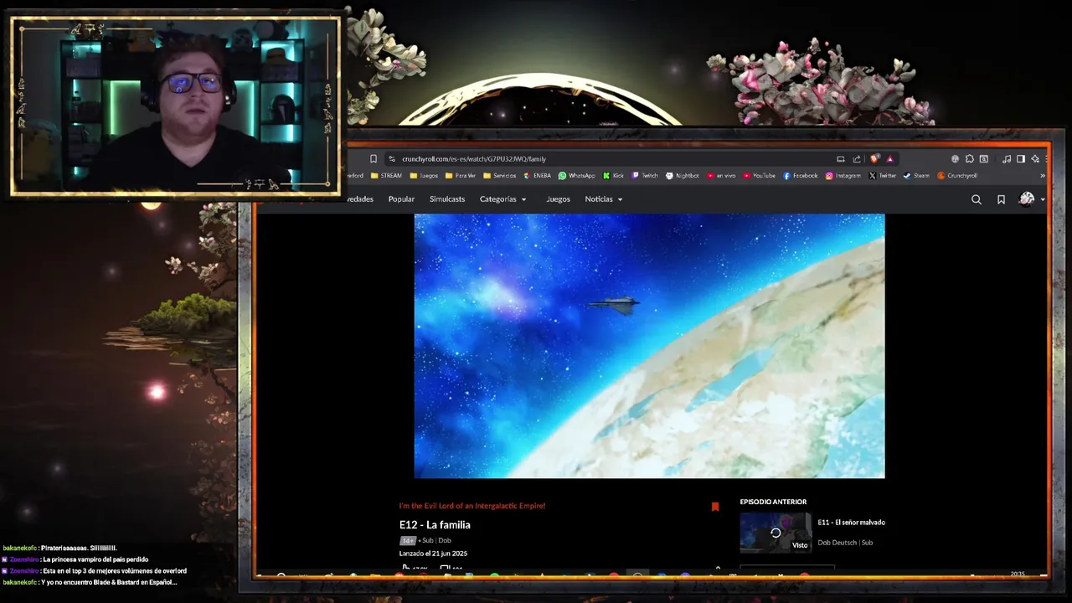Click the 'Sub | Dob' label under the title

(436, 541)
